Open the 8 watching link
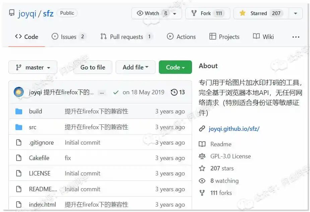 click(x=225, y=181)
